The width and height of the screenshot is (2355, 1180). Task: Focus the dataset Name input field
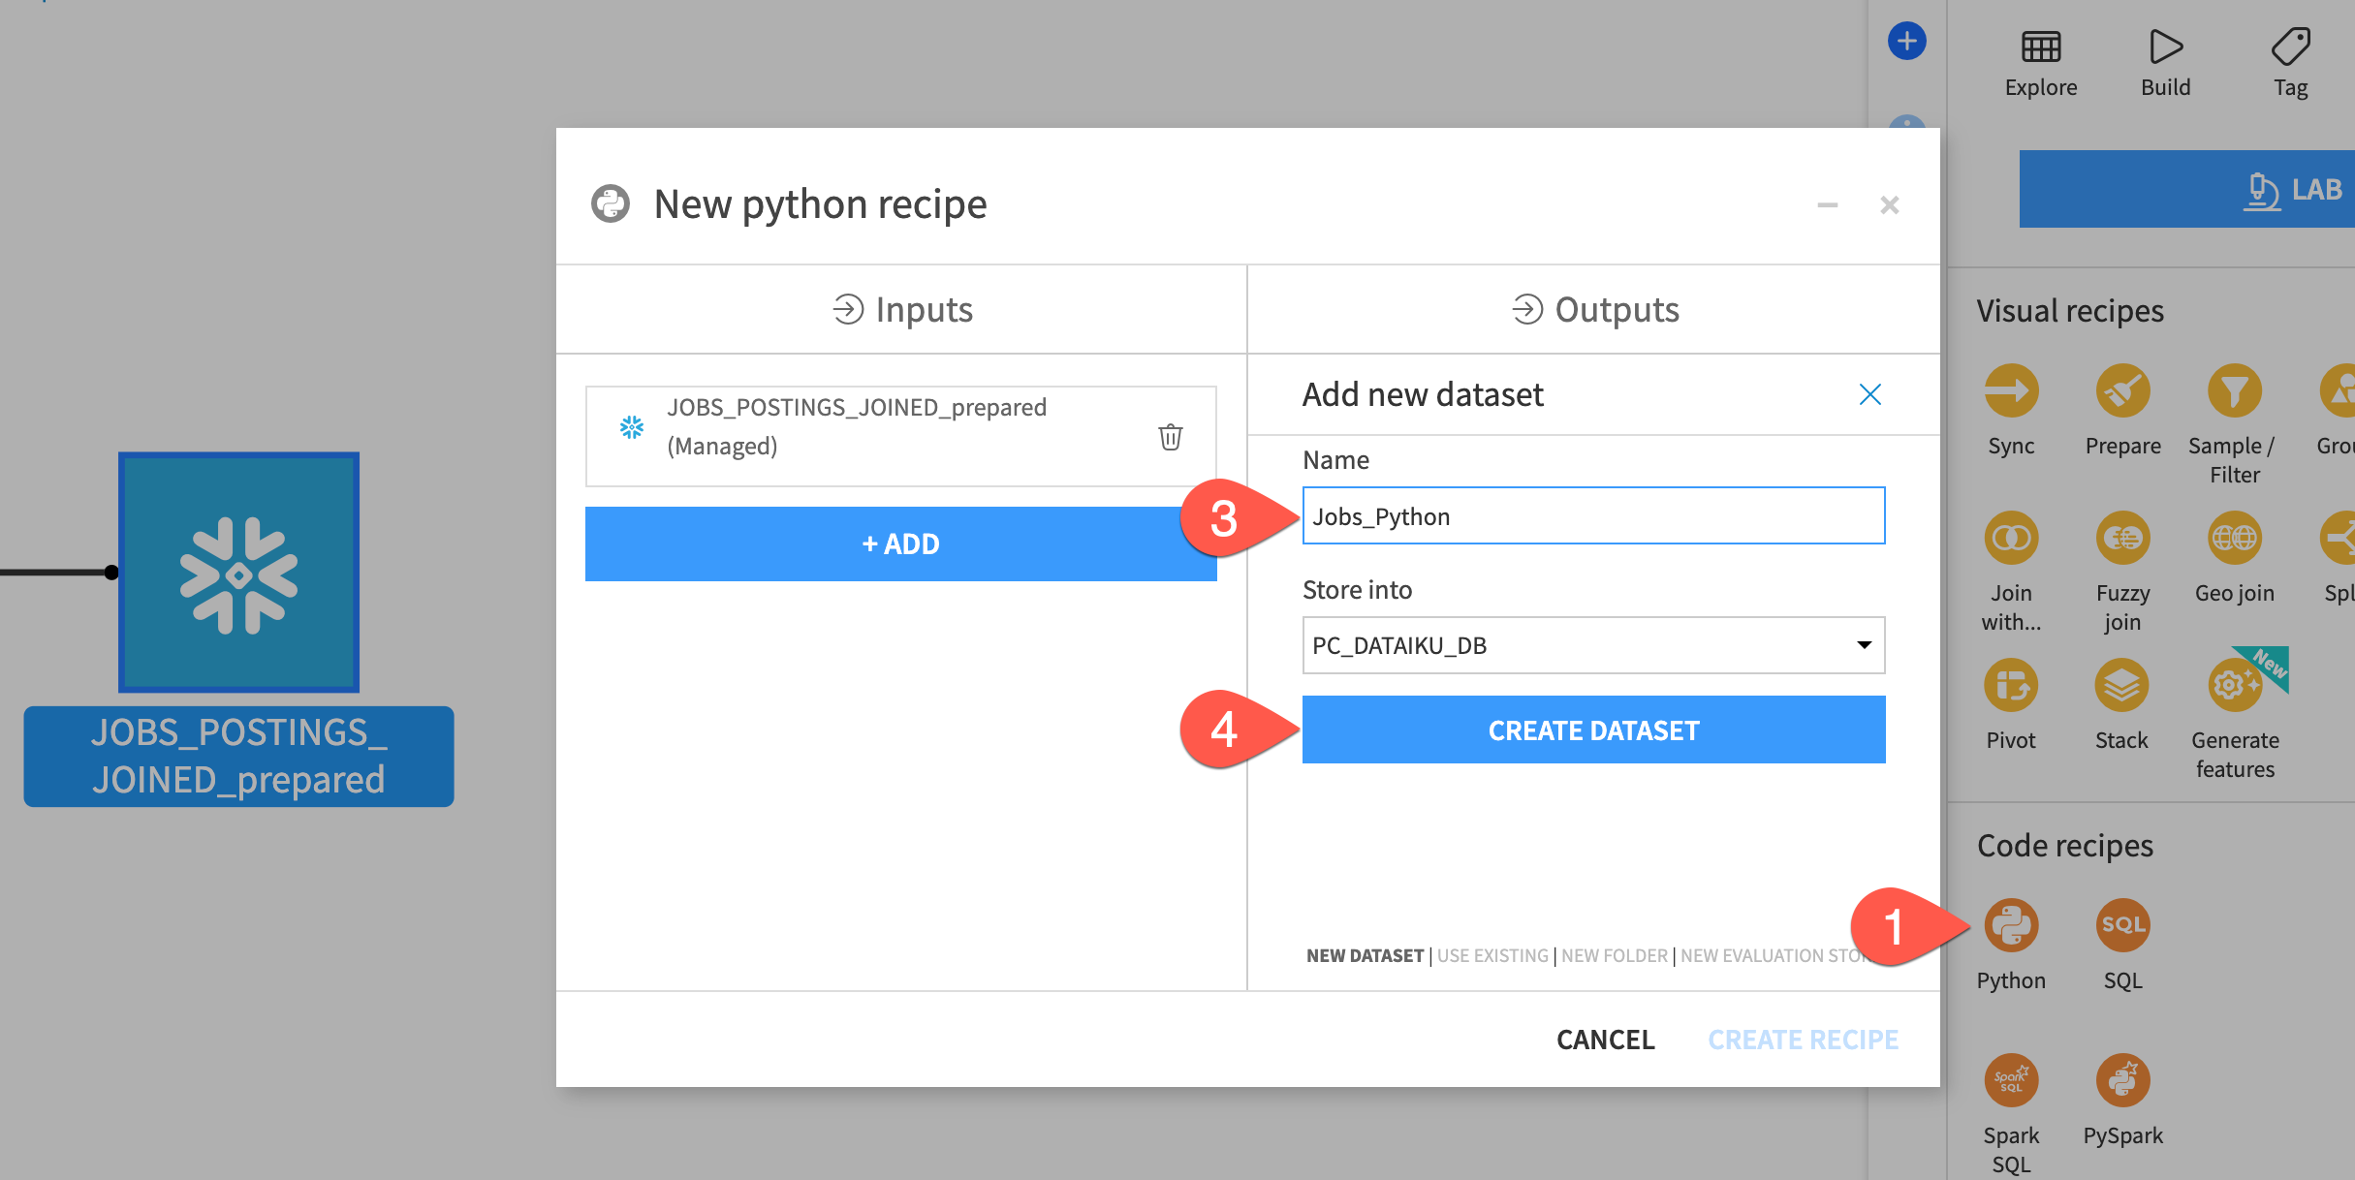pyautogui.click(x=1592, y=516)
